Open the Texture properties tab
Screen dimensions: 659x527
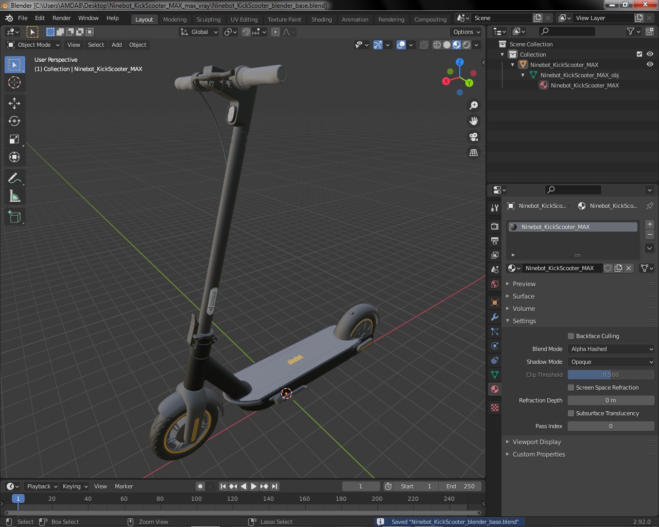[495, 407]
